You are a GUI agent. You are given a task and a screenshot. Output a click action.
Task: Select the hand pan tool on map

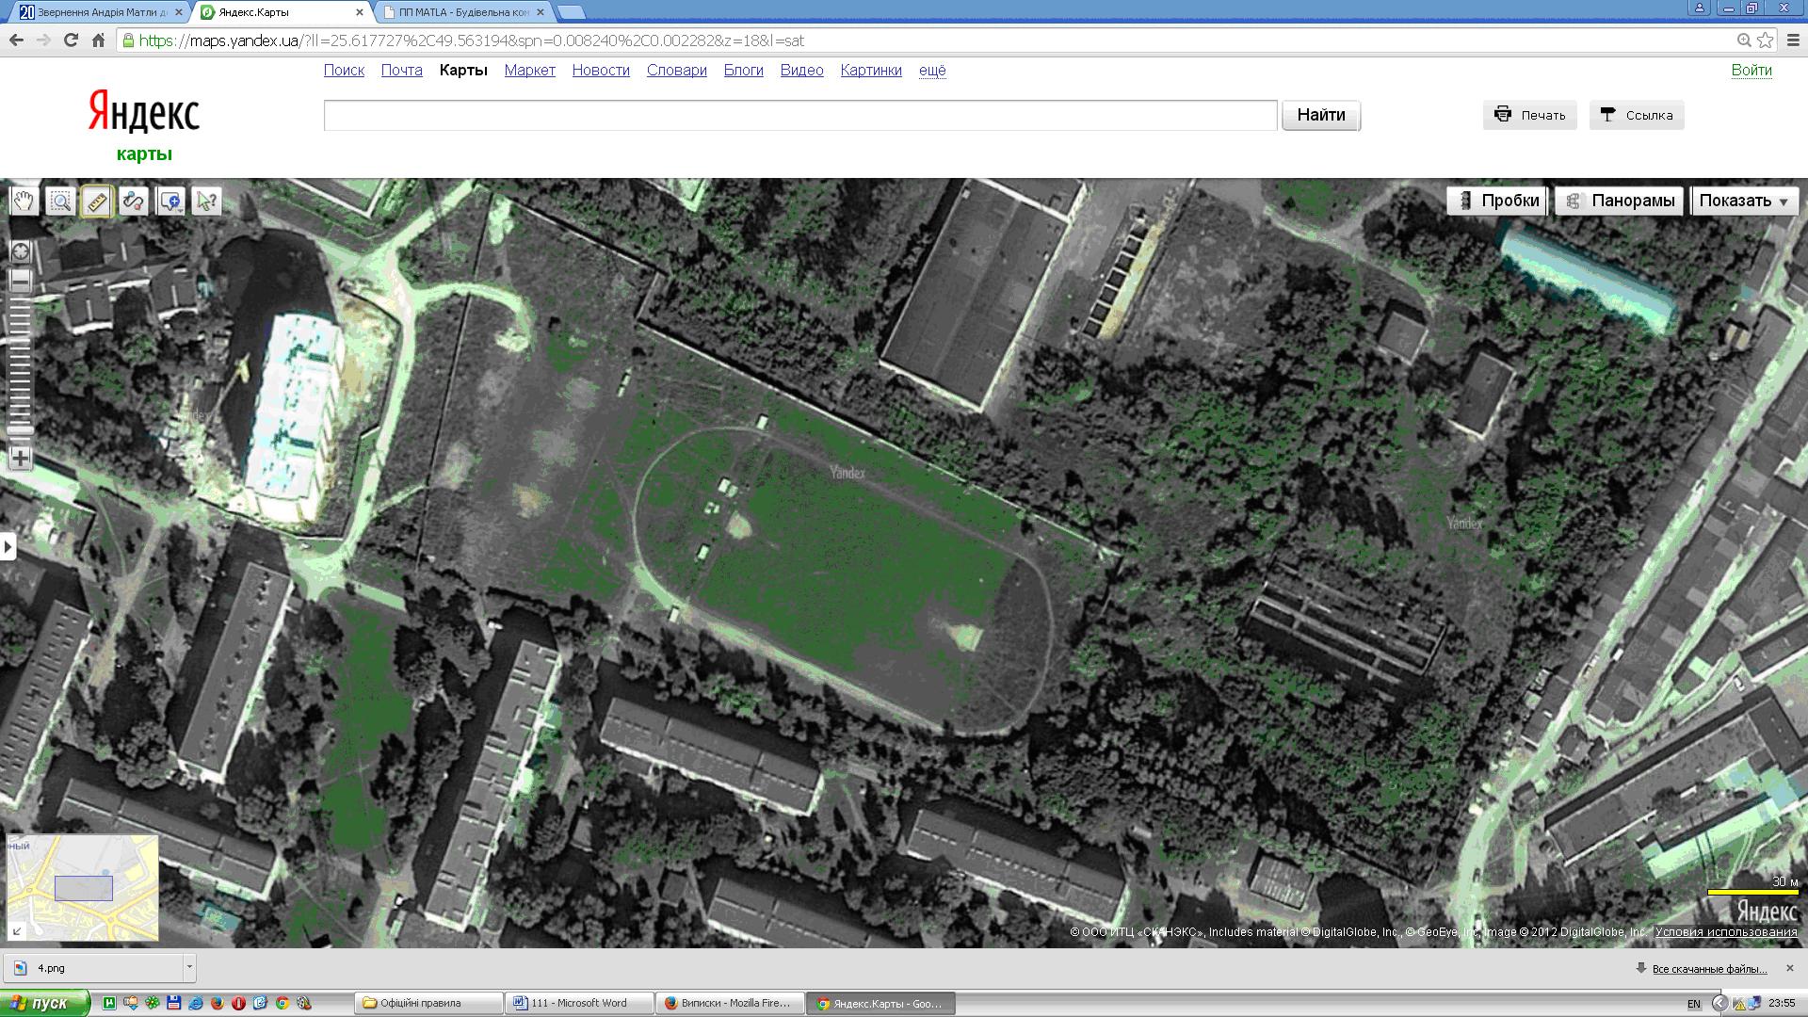click(24, 202)
